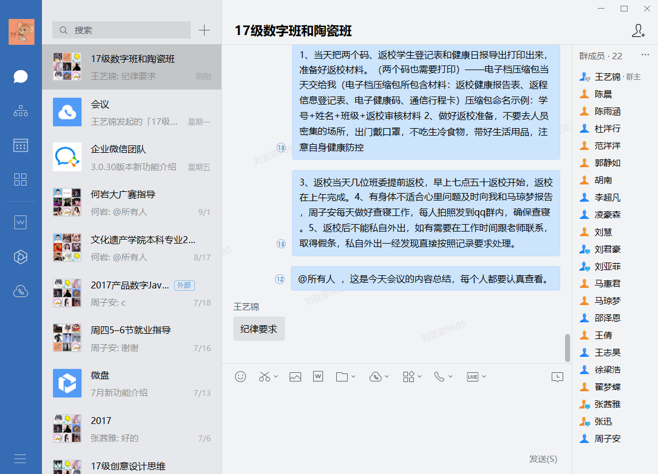Screen dimensions: 658x474
Task: Click the phone call icon in message toolbar
Action: (x=440, y=377)
